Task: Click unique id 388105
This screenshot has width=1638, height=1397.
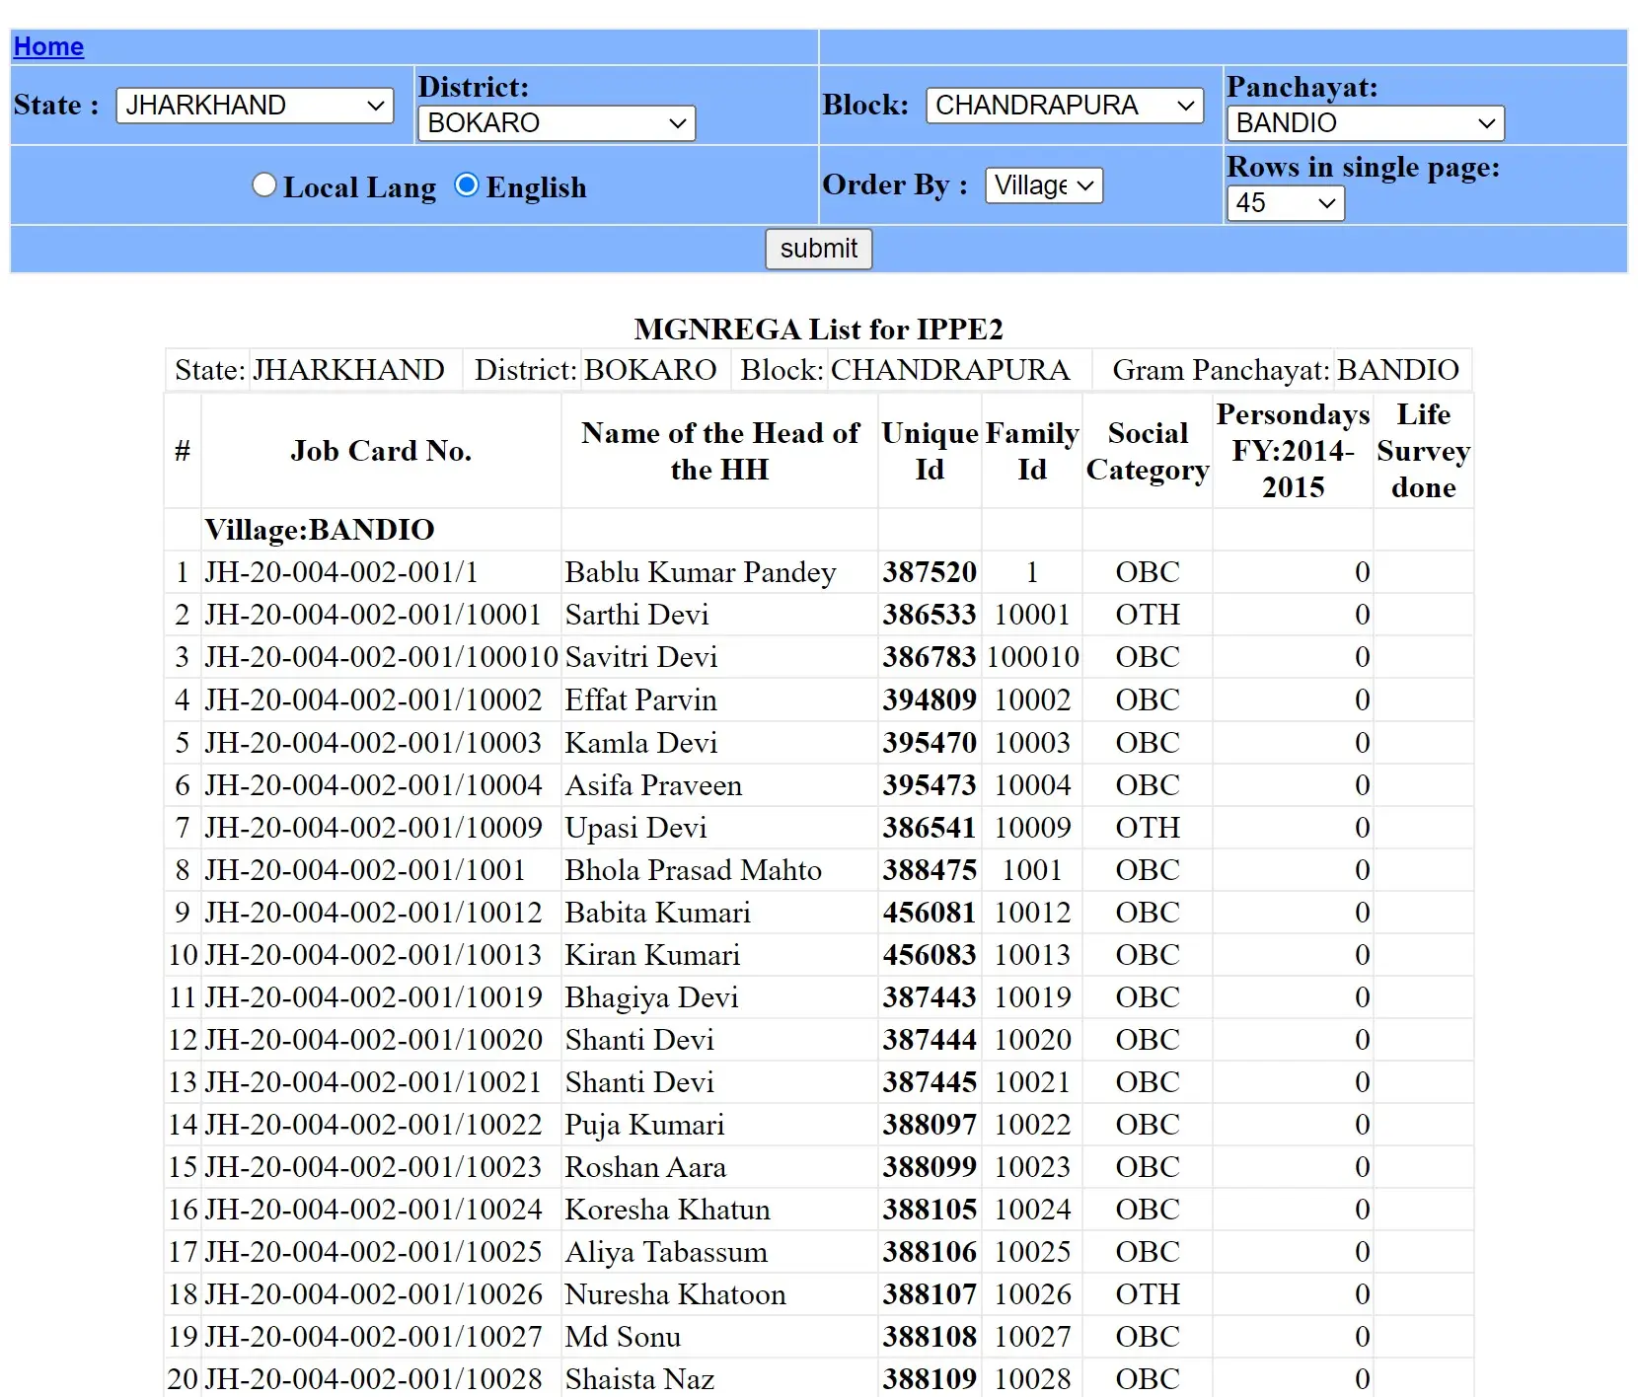Action: coord(930,1210)
